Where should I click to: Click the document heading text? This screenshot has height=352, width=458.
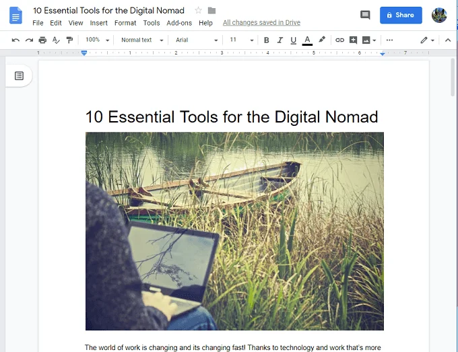(232, 116)
